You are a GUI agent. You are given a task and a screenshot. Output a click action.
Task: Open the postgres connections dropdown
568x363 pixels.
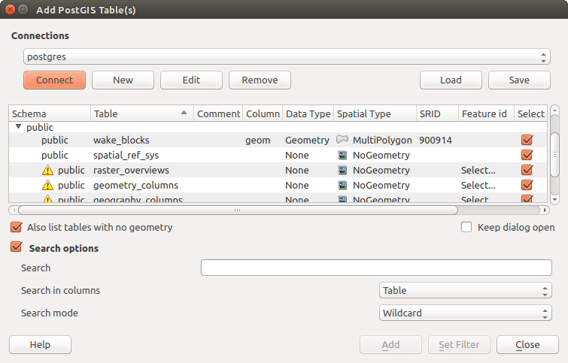286,57
